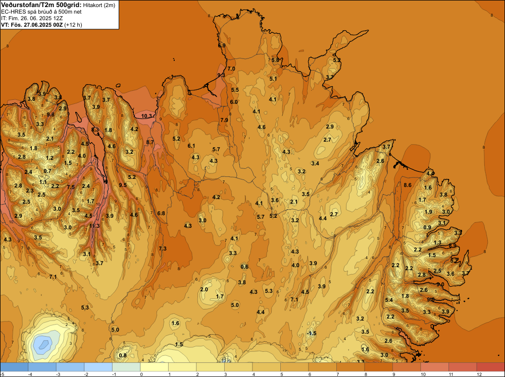Click the 0.8 temperature value near the bottom

coord(123,355)
